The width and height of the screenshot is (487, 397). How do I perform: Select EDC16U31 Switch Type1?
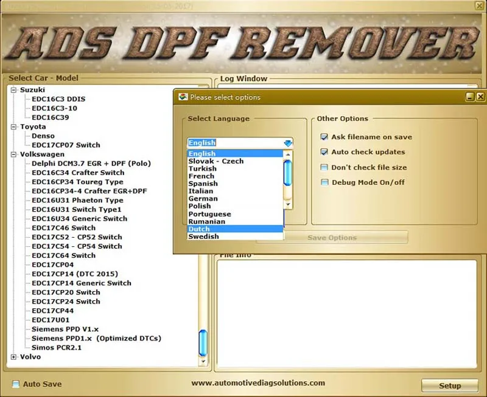(77, 210)
